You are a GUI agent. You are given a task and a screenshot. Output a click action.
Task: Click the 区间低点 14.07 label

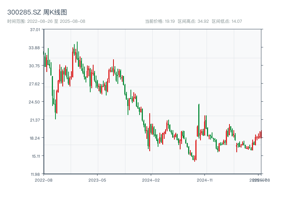[x=227, y=21]
